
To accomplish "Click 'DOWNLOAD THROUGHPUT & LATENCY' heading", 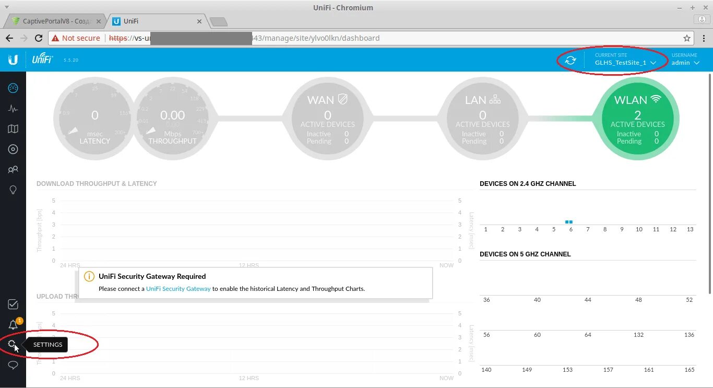I will click(x=97, y=184).
